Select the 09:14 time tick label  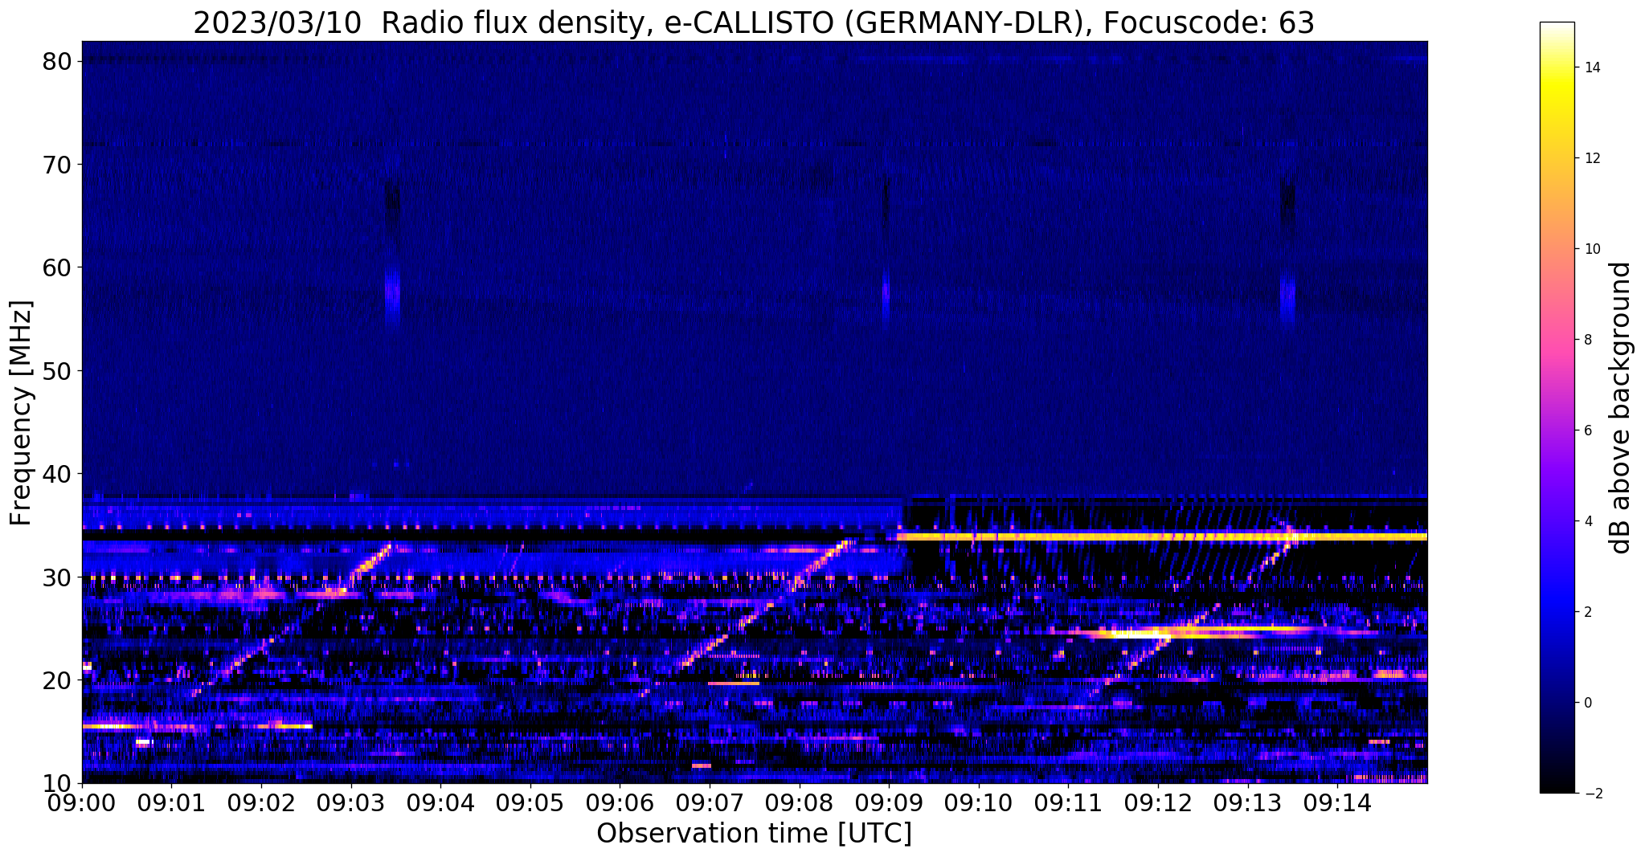click(x=1337, y=802)
